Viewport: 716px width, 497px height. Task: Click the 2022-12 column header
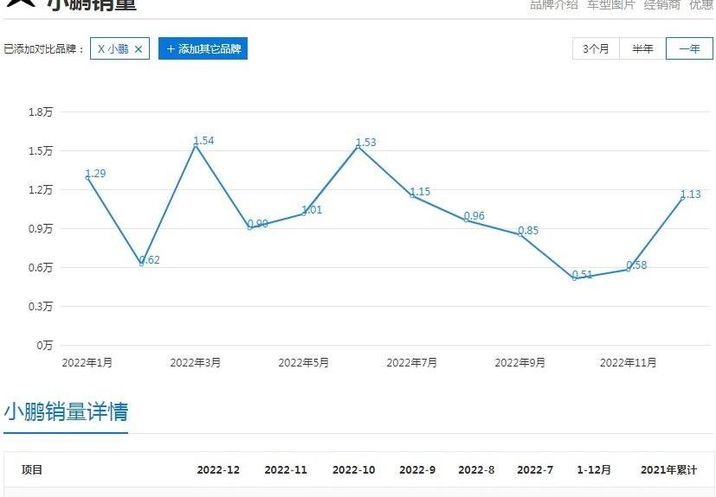point(218,469)
